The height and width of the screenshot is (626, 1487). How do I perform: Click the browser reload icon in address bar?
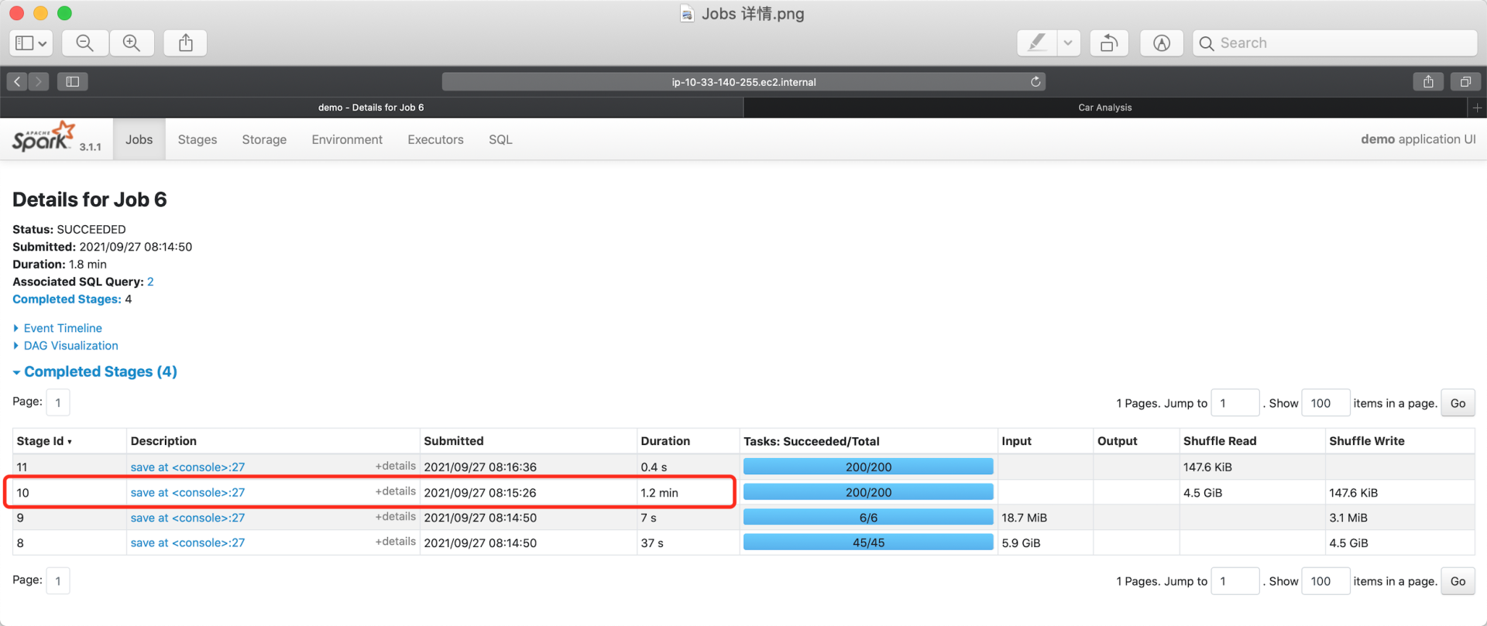click(1035, 82)
